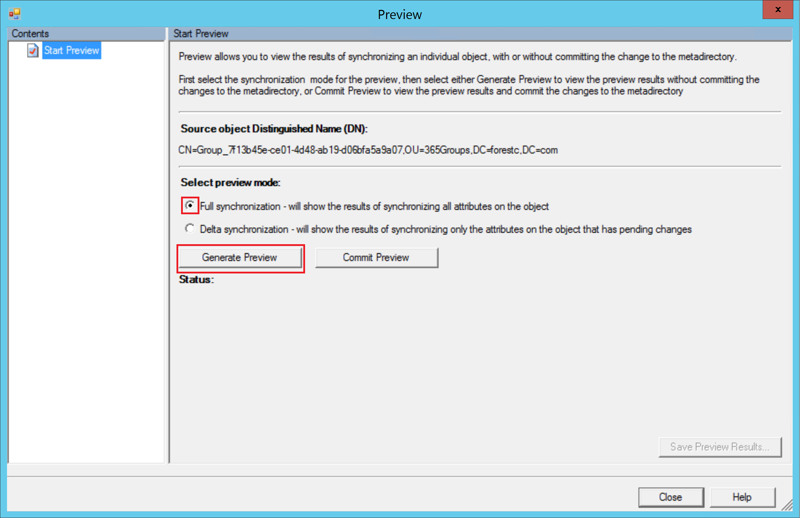800x518 pixels.
Task: Click the Contents panel header
Action: (x=30, y=34)
